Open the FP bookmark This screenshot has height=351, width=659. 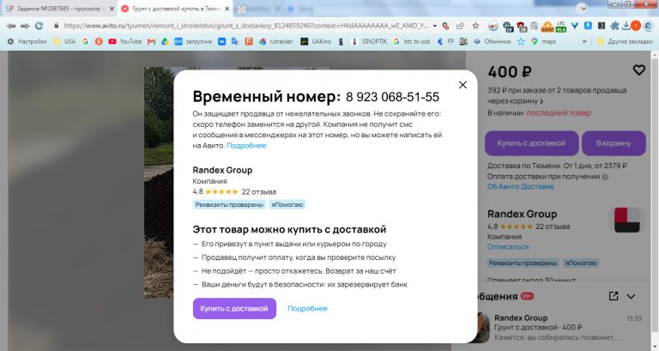tap(446, 41)
